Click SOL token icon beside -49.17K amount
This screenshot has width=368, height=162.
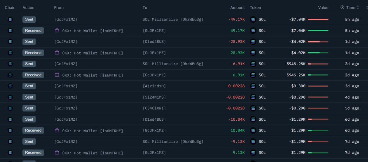coord(253,19)
